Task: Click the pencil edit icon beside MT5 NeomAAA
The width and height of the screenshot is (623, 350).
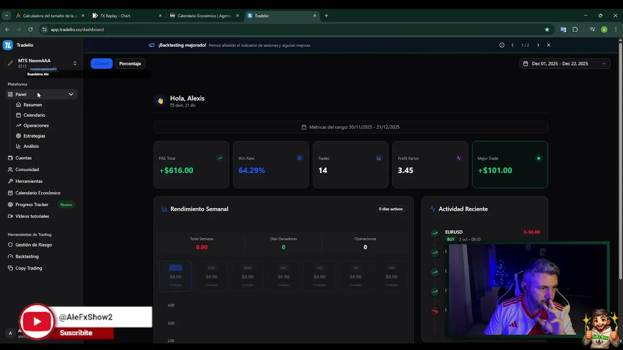Action: pos(10,63)
